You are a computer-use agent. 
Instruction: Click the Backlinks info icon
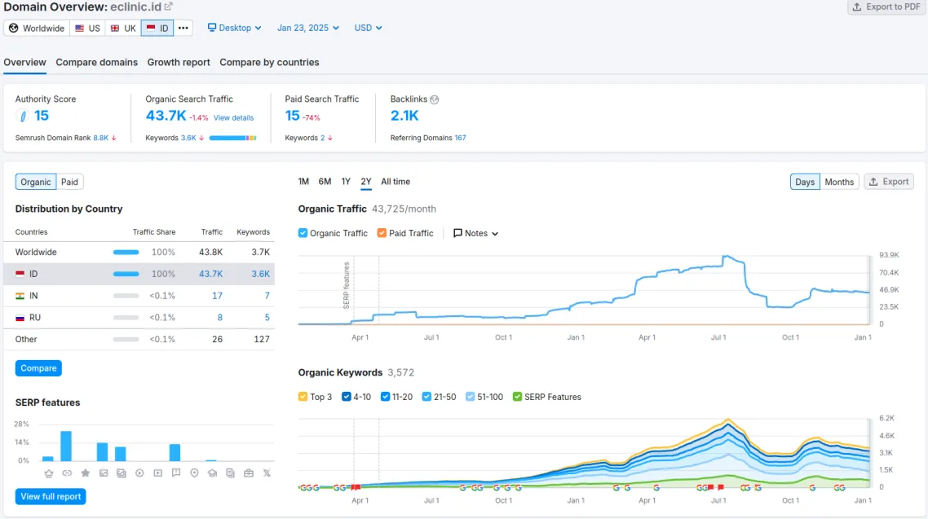[x=435, y=99]
